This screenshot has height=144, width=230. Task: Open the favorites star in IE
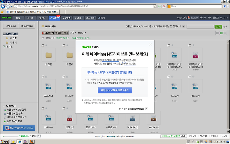(x=2, y=12)
